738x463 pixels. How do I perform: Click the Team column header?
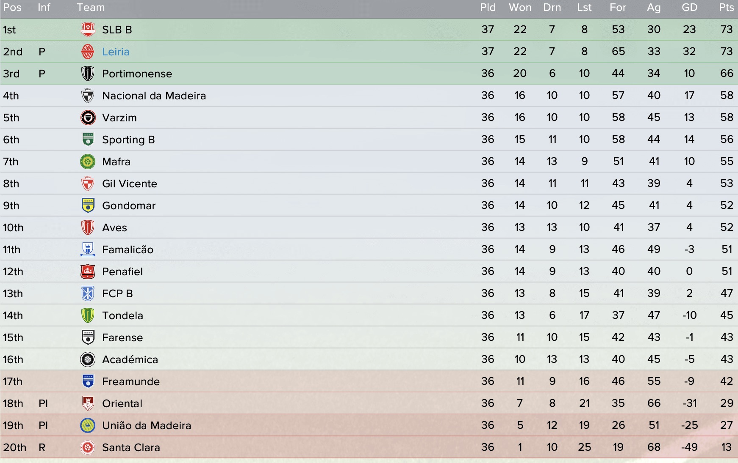point(91,8)
